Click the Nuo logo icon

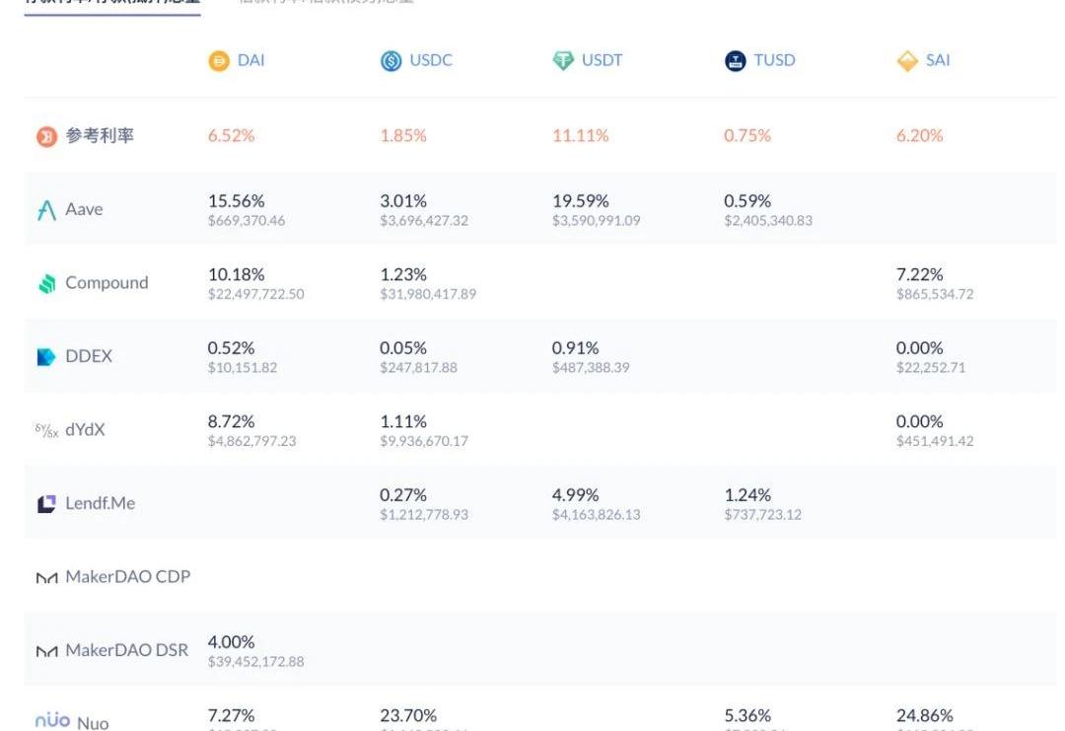(x=52, y=721)
